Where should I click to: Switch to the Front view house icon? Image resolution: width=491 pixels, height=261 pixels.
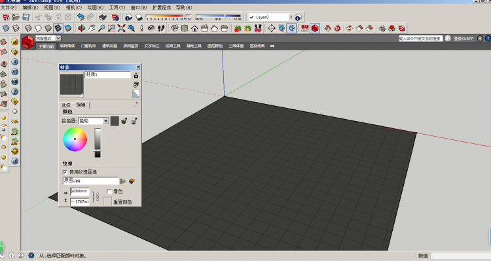pyautogui.click(x=194, y=28)
